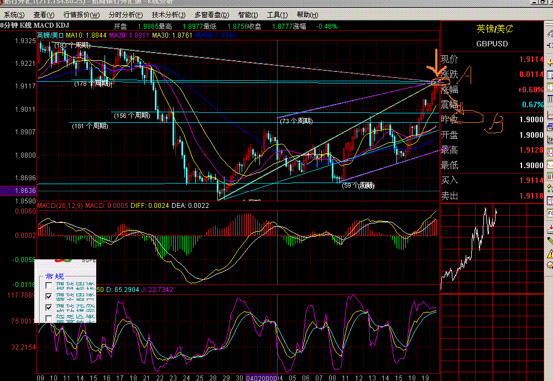
Task: Click the GBPUSD symbol label
Action: tap(492, 44)
